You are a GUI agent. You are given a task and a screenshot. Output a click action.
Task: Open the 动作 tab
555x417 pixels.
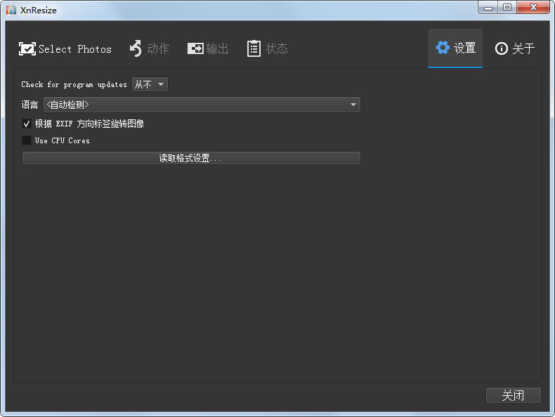[x=150, y=48]
